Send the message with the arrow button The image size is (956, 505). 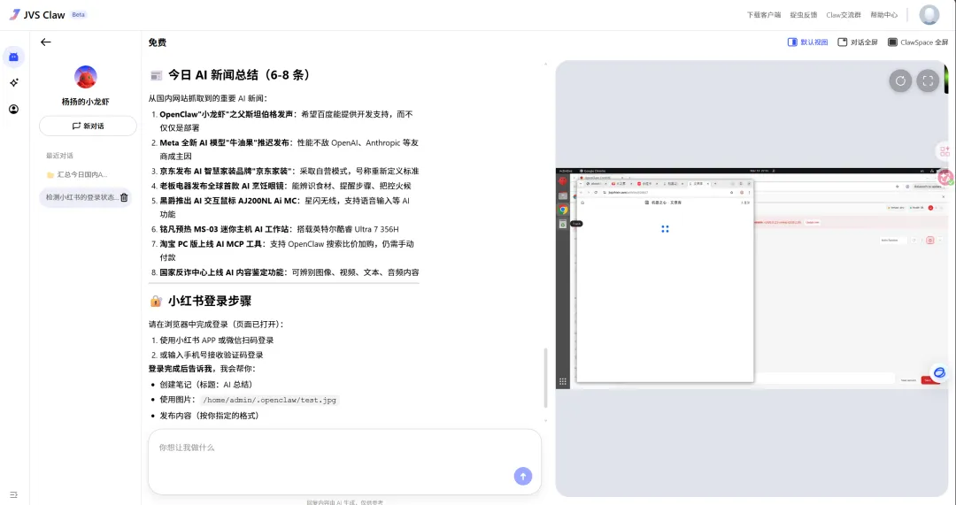point(522,476)
